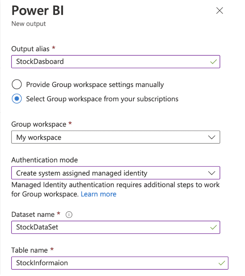This screenshot has width=245, height=276.
Task: Click into the Dataset name field
Action: pyautogui.click(x=116, y=227)
